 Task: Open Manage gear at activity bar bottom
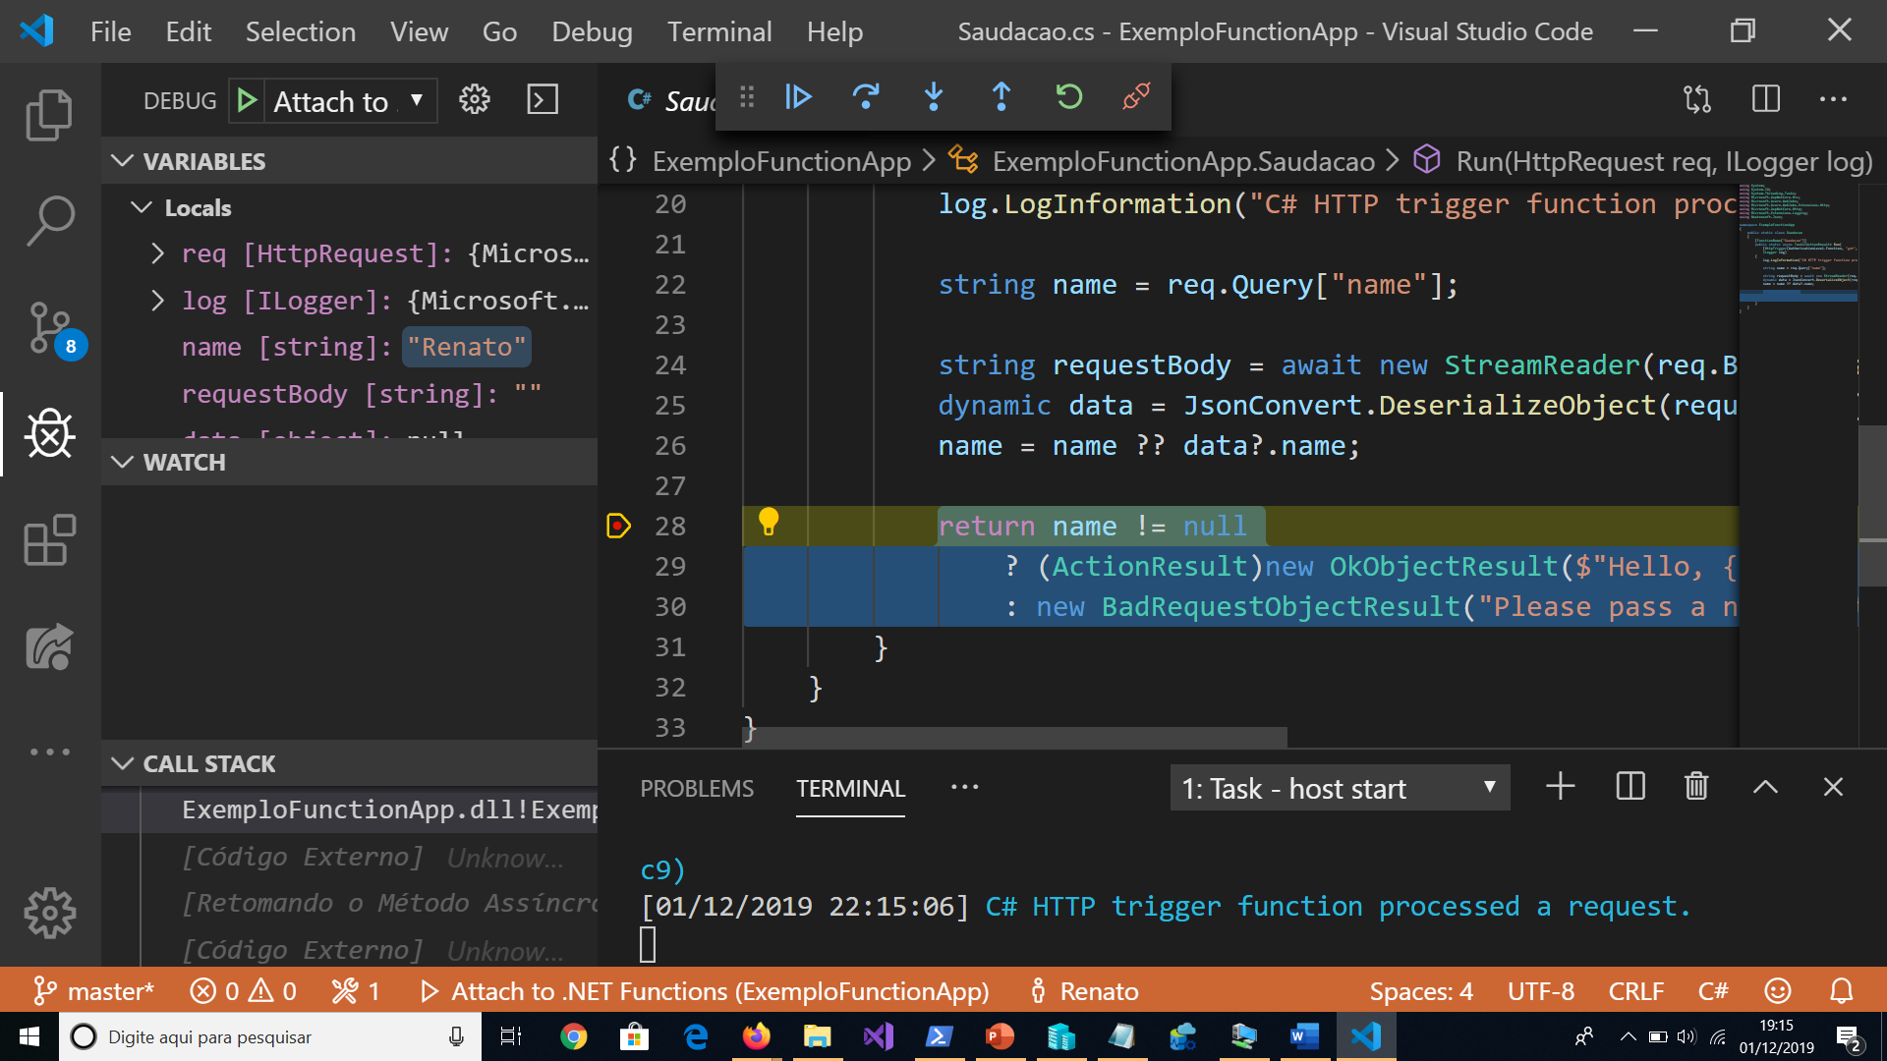pos(49,914)
